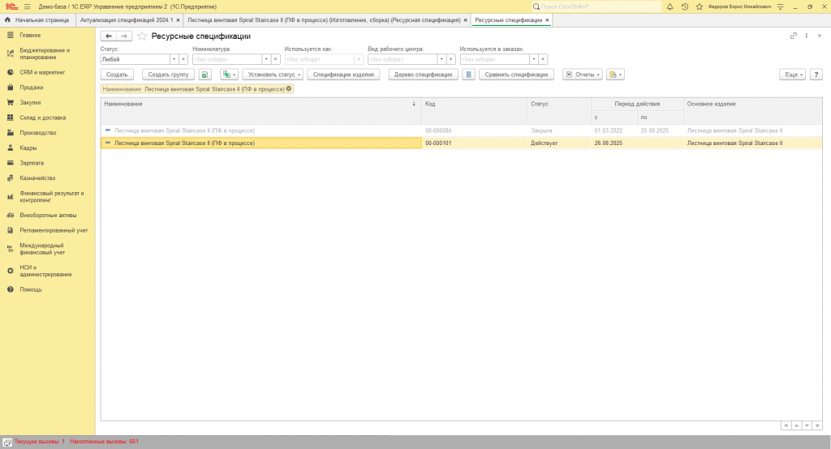Click the blue list icon button
The height and width of the screenshot is (449, 831).
(468, 75)
